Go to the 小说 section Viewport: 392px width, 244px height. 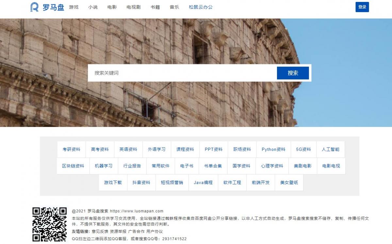point(93,7)
